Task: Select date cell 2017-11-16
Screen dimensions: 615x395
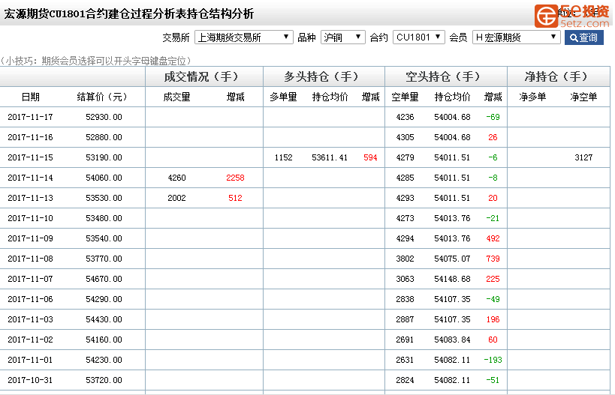Action: [30, 137]
